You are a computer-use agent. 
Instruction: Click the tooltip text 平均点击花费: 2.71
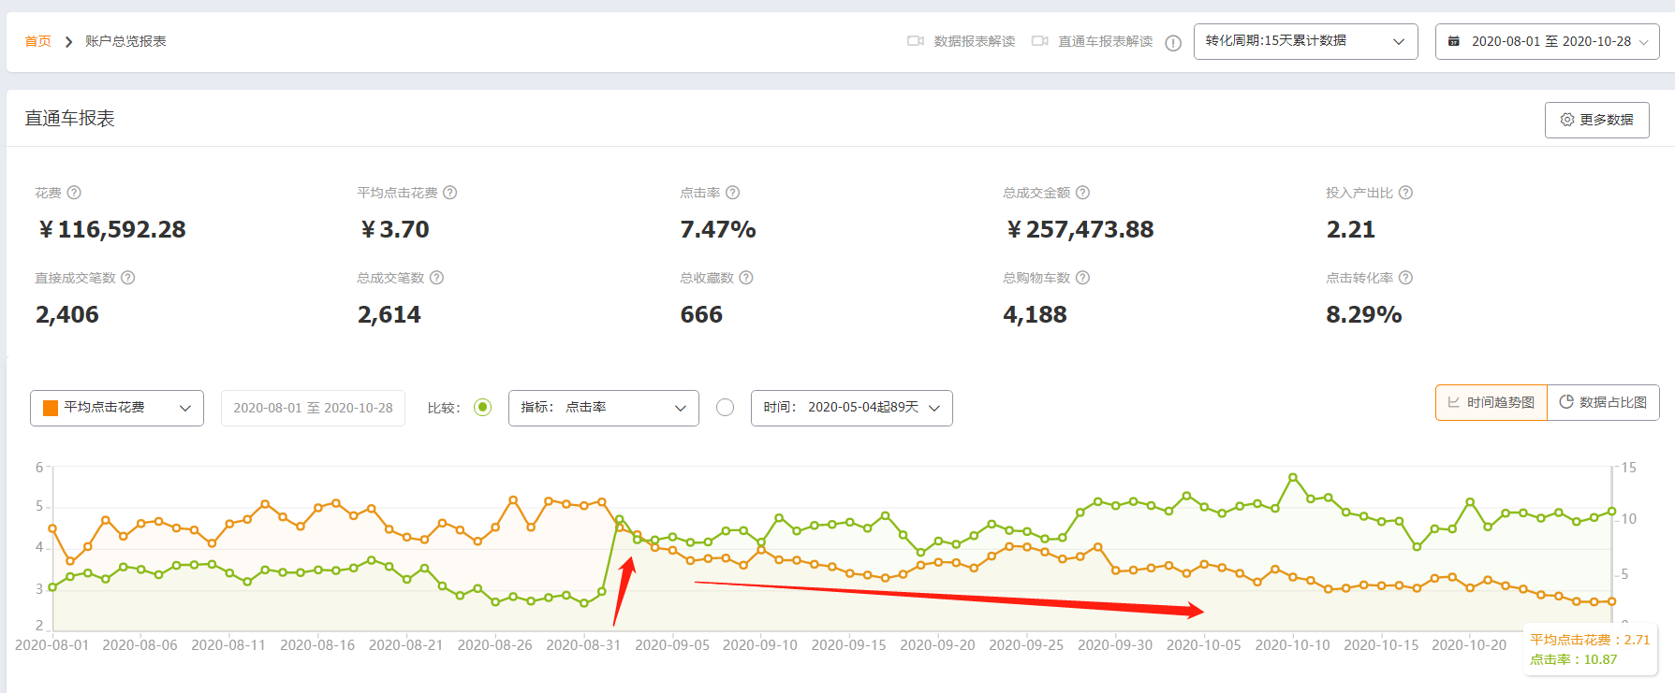[1590, 640]
